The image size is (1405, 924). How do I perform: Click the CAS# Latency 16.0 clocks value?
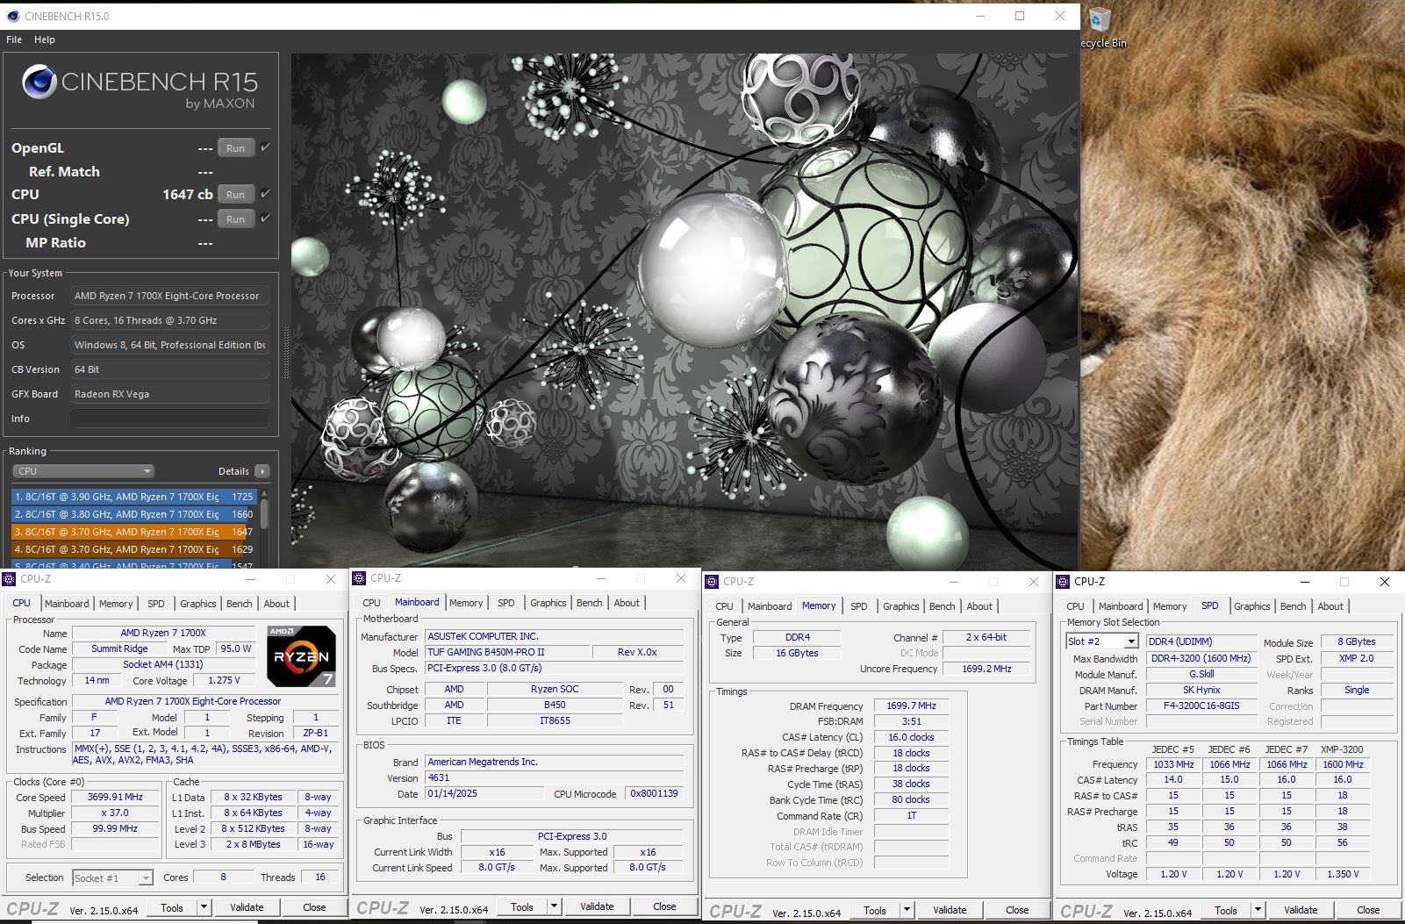(911, 737)
